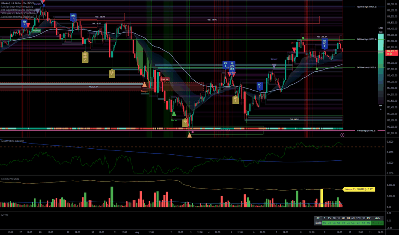The width and height of the screenshot is (399, 235).
Task: Click the TF header cell in trend table
Action: (x=318, y=218)
